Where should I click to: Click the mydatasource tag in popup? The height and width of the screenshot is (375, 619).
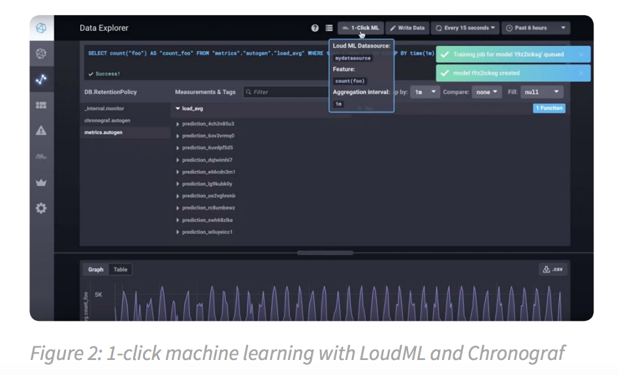pyautogui.click(x=353, y=58)
